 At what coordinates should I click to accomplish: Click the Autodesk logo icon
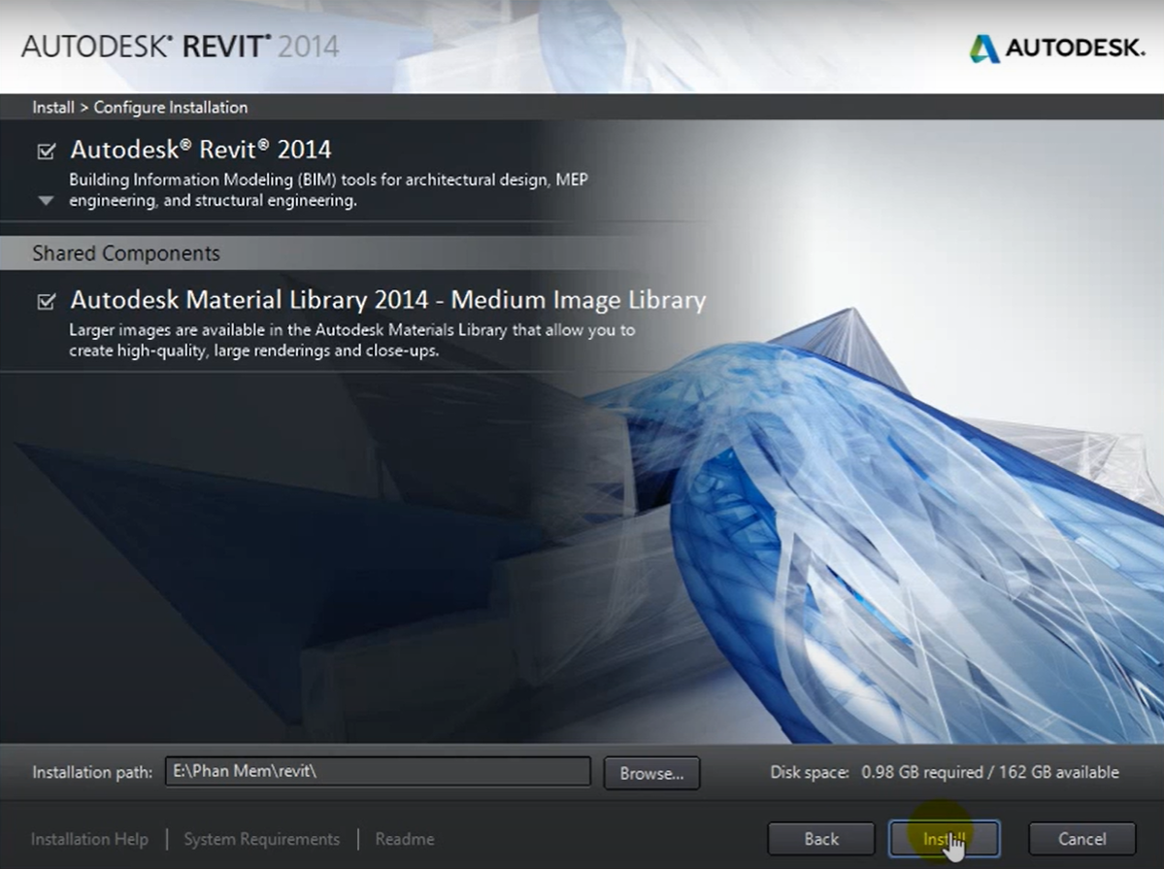pos(983,48)
